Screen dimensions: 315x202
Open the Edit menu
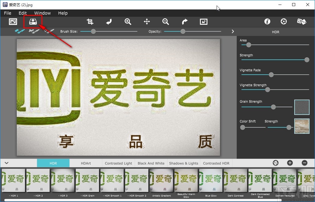[23, 13]
